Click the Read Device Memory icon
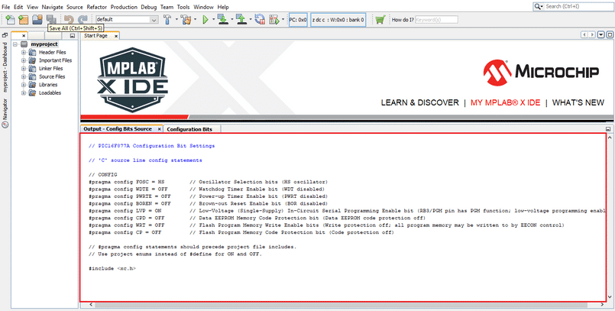Viewport: 615px width, 311px height. click(x=241, y=20)
